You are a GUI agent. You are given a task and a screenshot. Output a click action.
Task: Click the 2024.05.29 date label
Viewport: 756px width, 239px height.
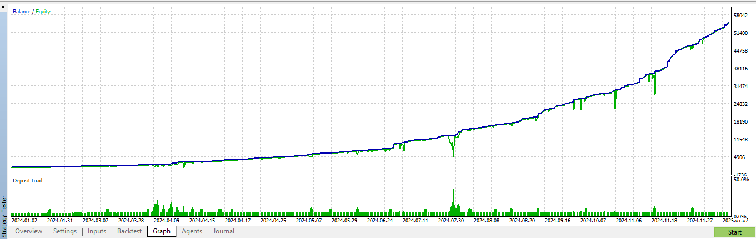(345, 220)
